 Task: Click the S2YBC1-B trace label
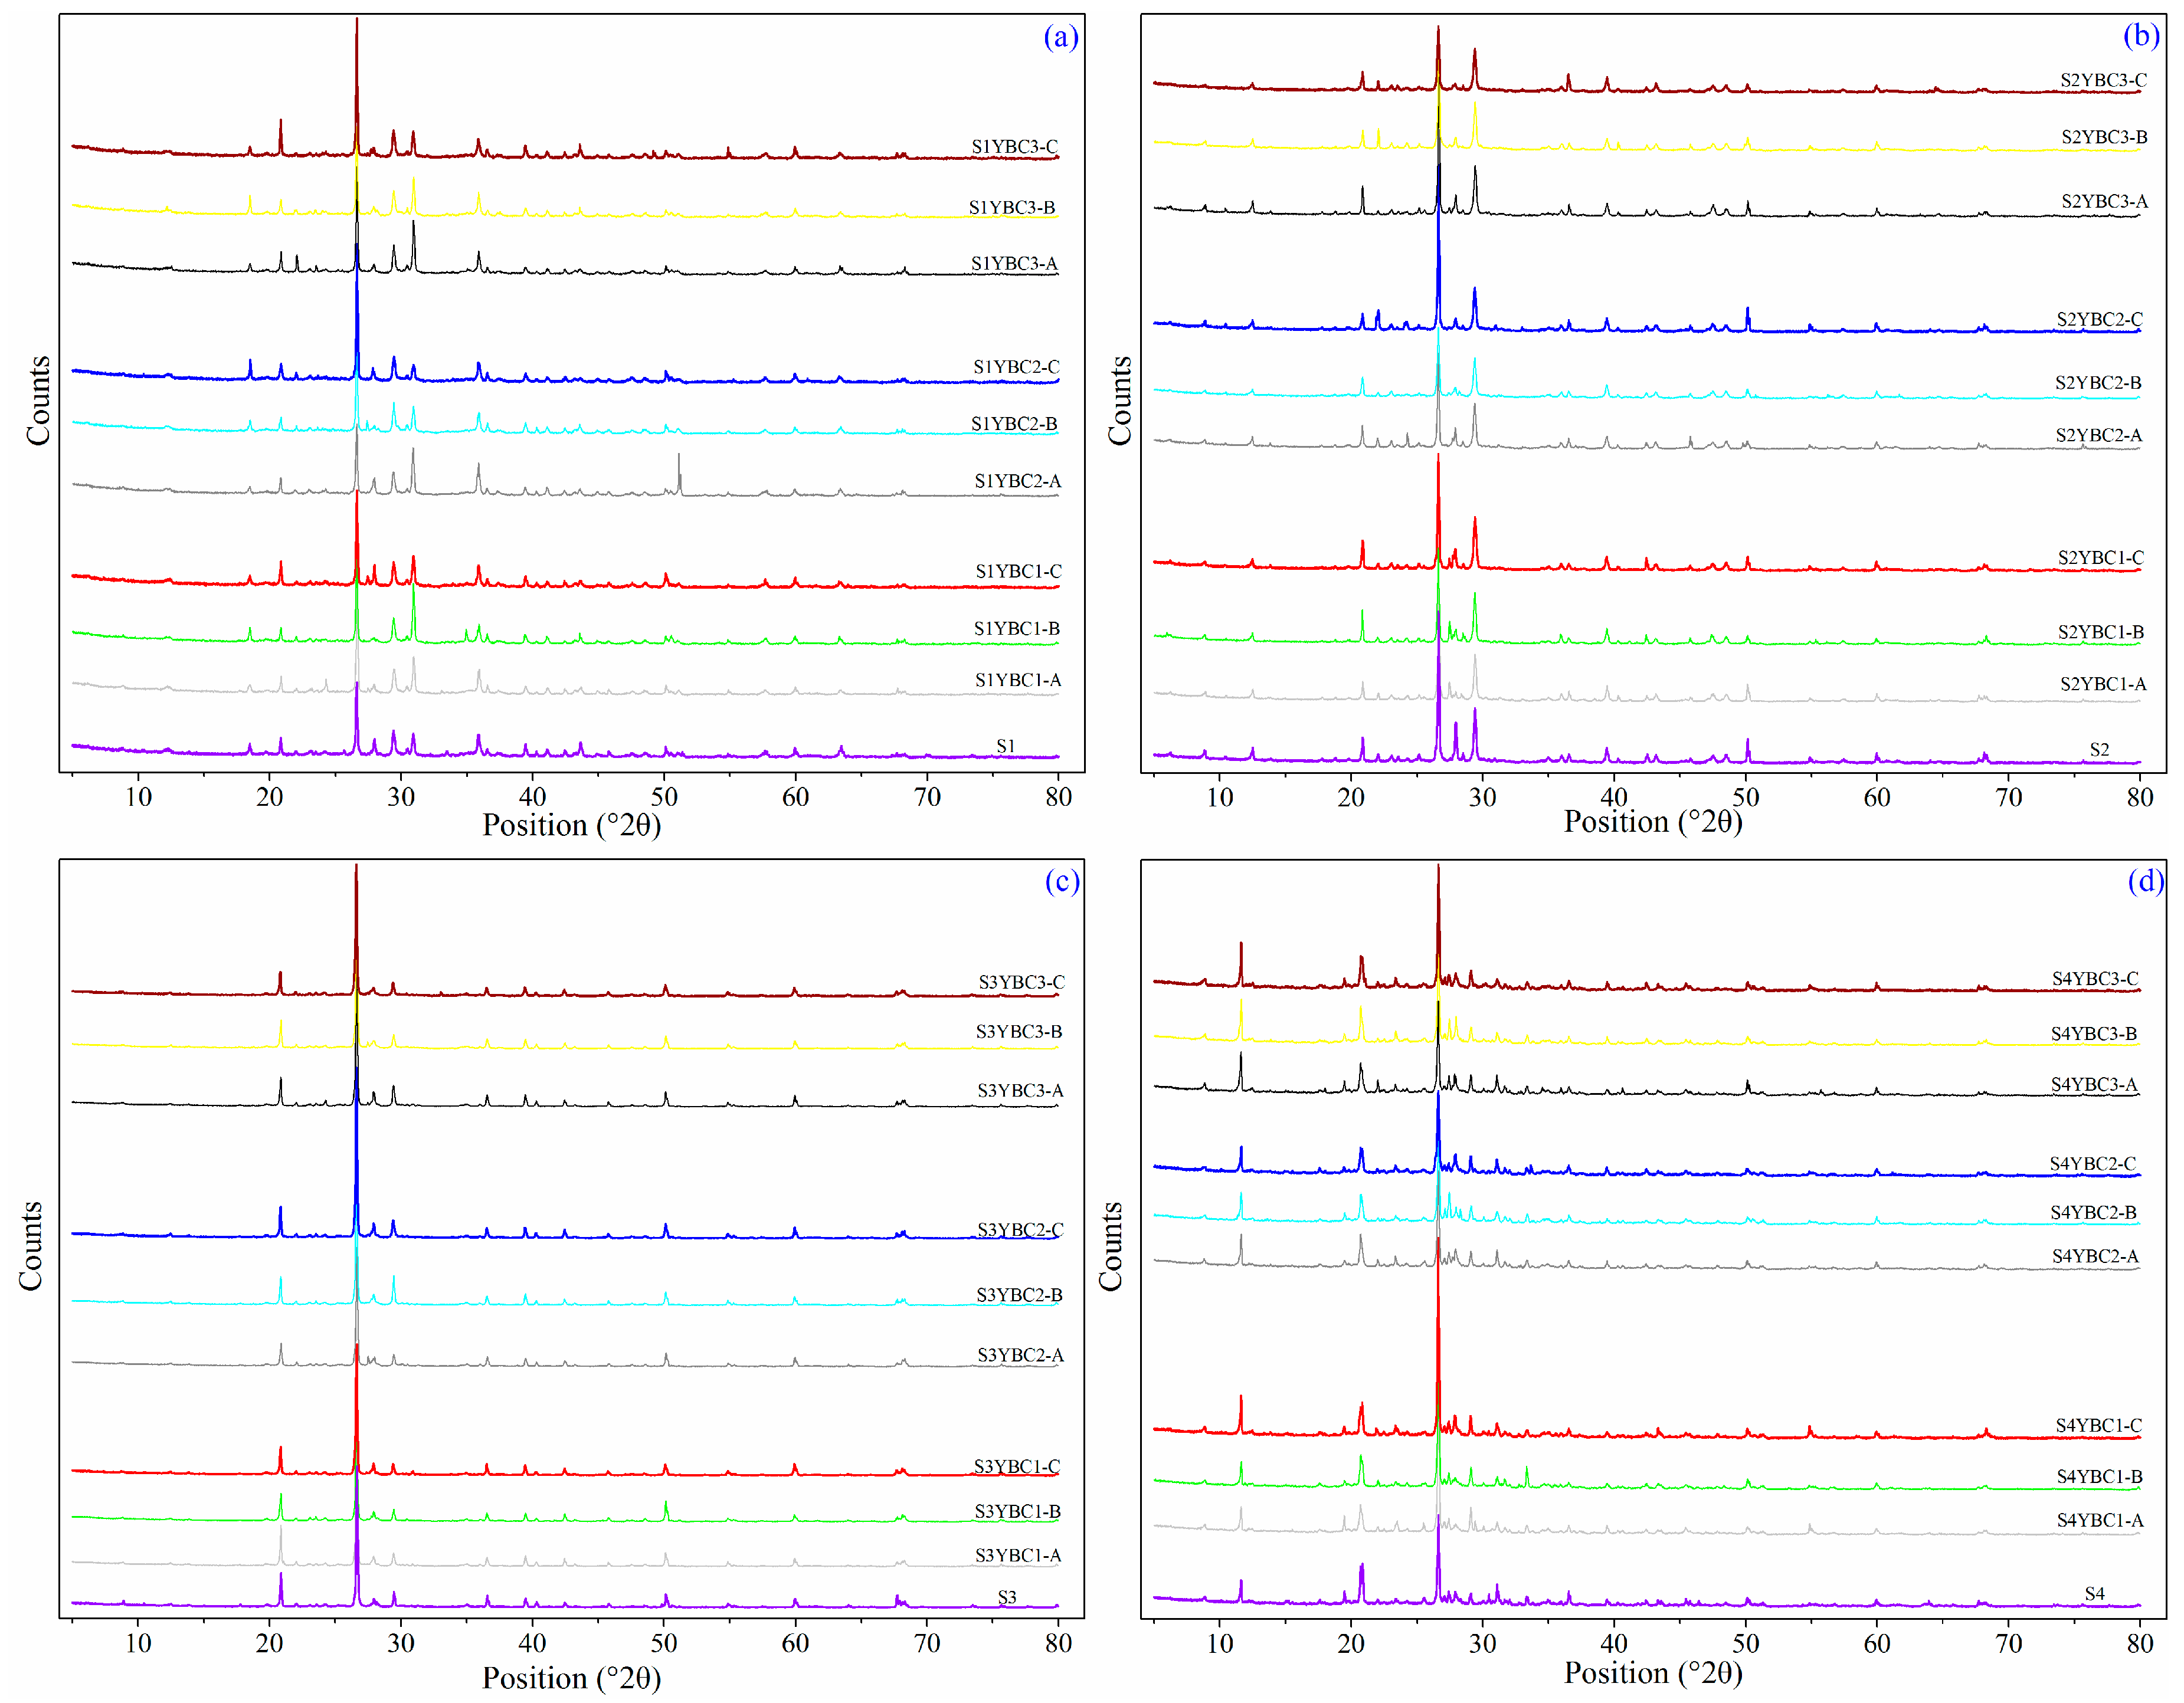pyautogui.click(x=2100, y=632)
